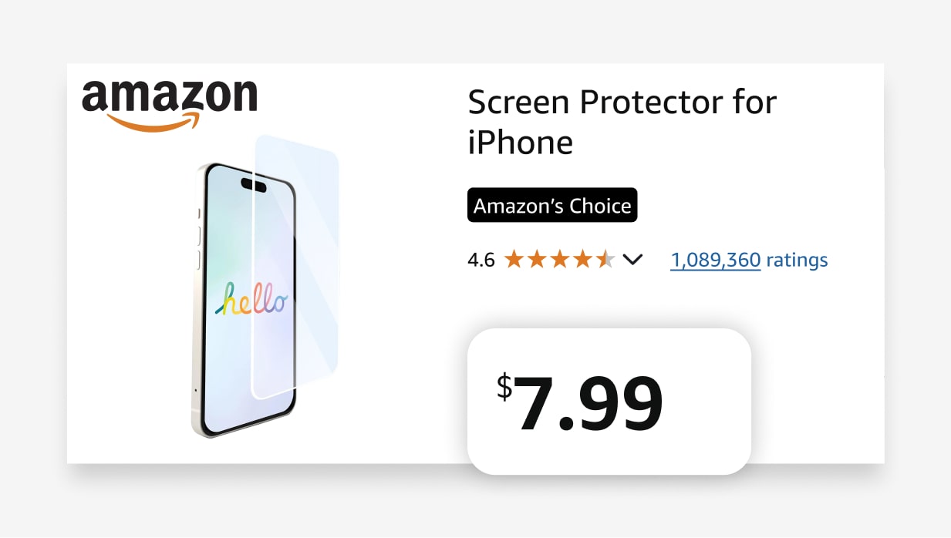Screen dimensions: 951x538
Task: Open the 1,089,360 ratings link
Action: click(x=716, y=260)
